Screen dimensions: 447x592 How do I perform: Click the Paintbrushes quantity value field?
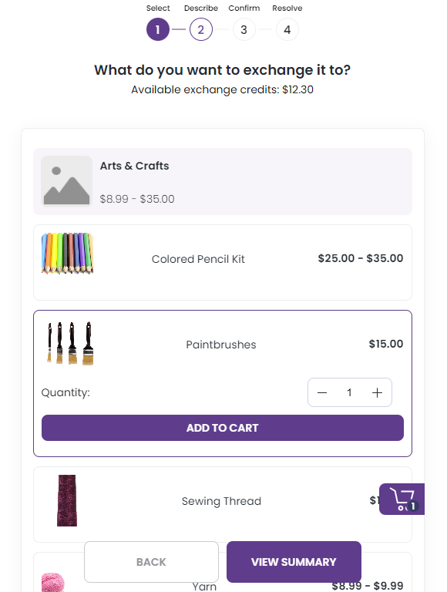(349, 392)
